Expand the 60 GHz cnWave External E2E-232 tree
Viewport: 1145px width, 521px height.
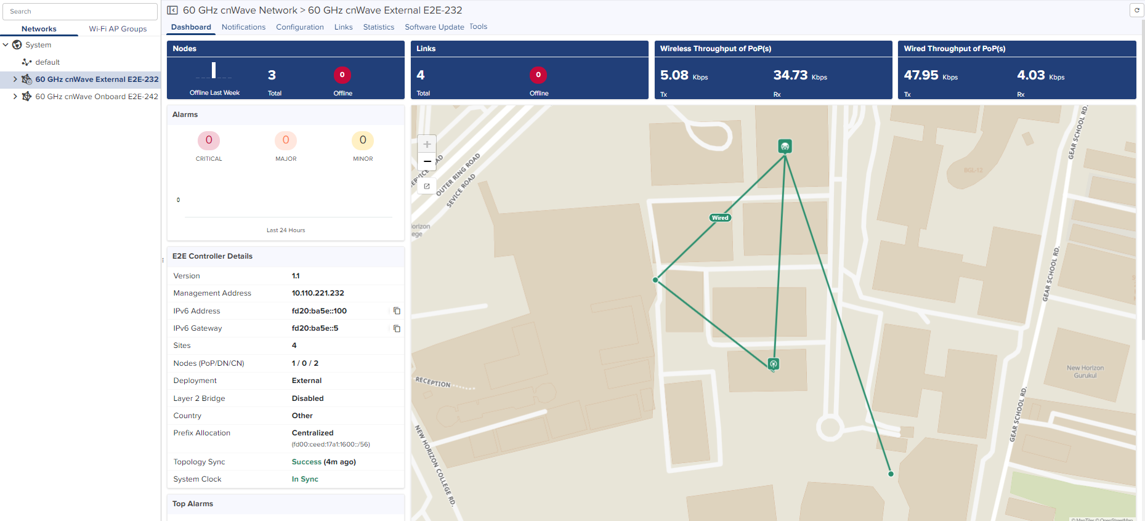click(15, 79)
